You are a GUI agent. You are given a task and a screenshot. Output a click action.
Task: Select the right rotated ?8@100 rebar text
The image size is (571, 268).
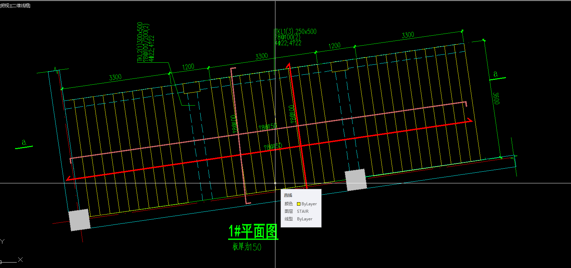[x=292, y=114]
